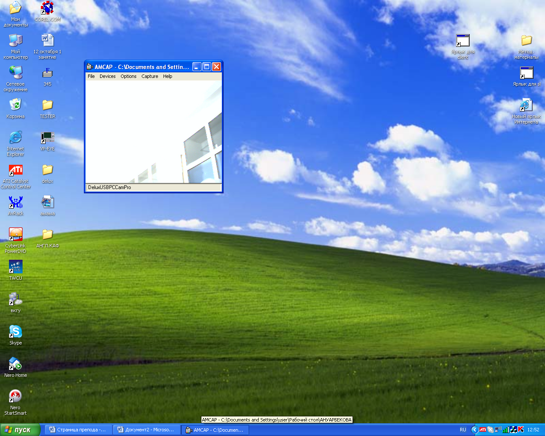Viewport: 545px width, 436px height.
Task: Minimize the AMCAP window
Action: [197, 66]
